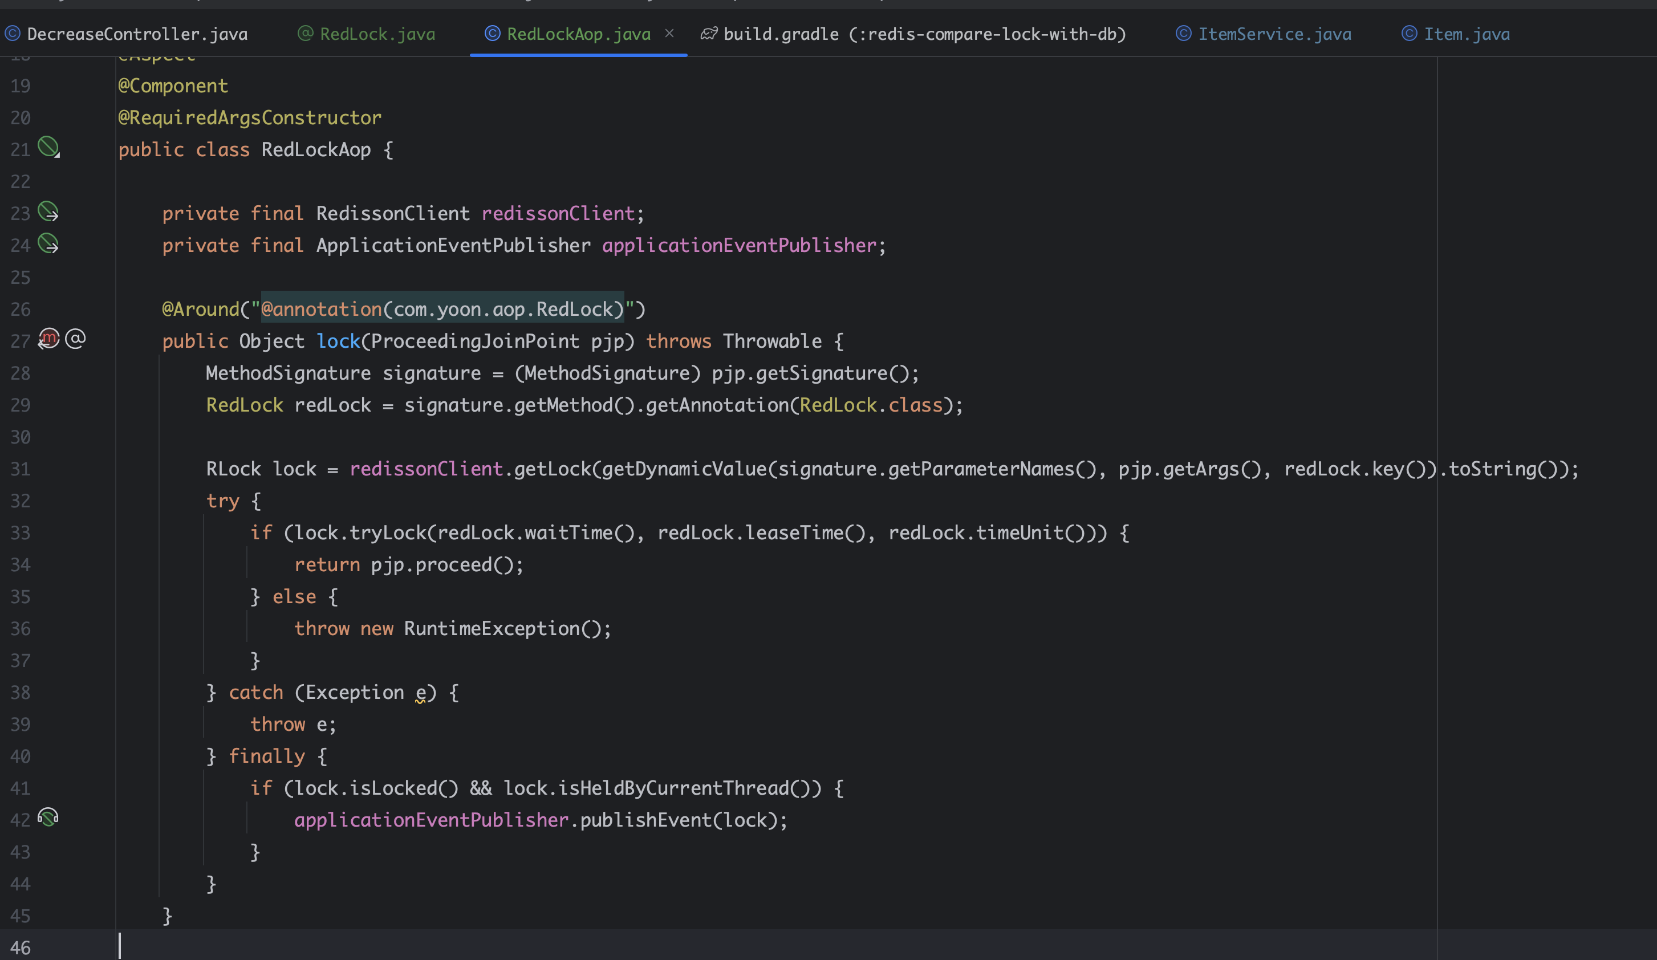Click the @RequiredArgsConstructor annotation
Viewport: 1657px width, 960px height.
(249, 117)
